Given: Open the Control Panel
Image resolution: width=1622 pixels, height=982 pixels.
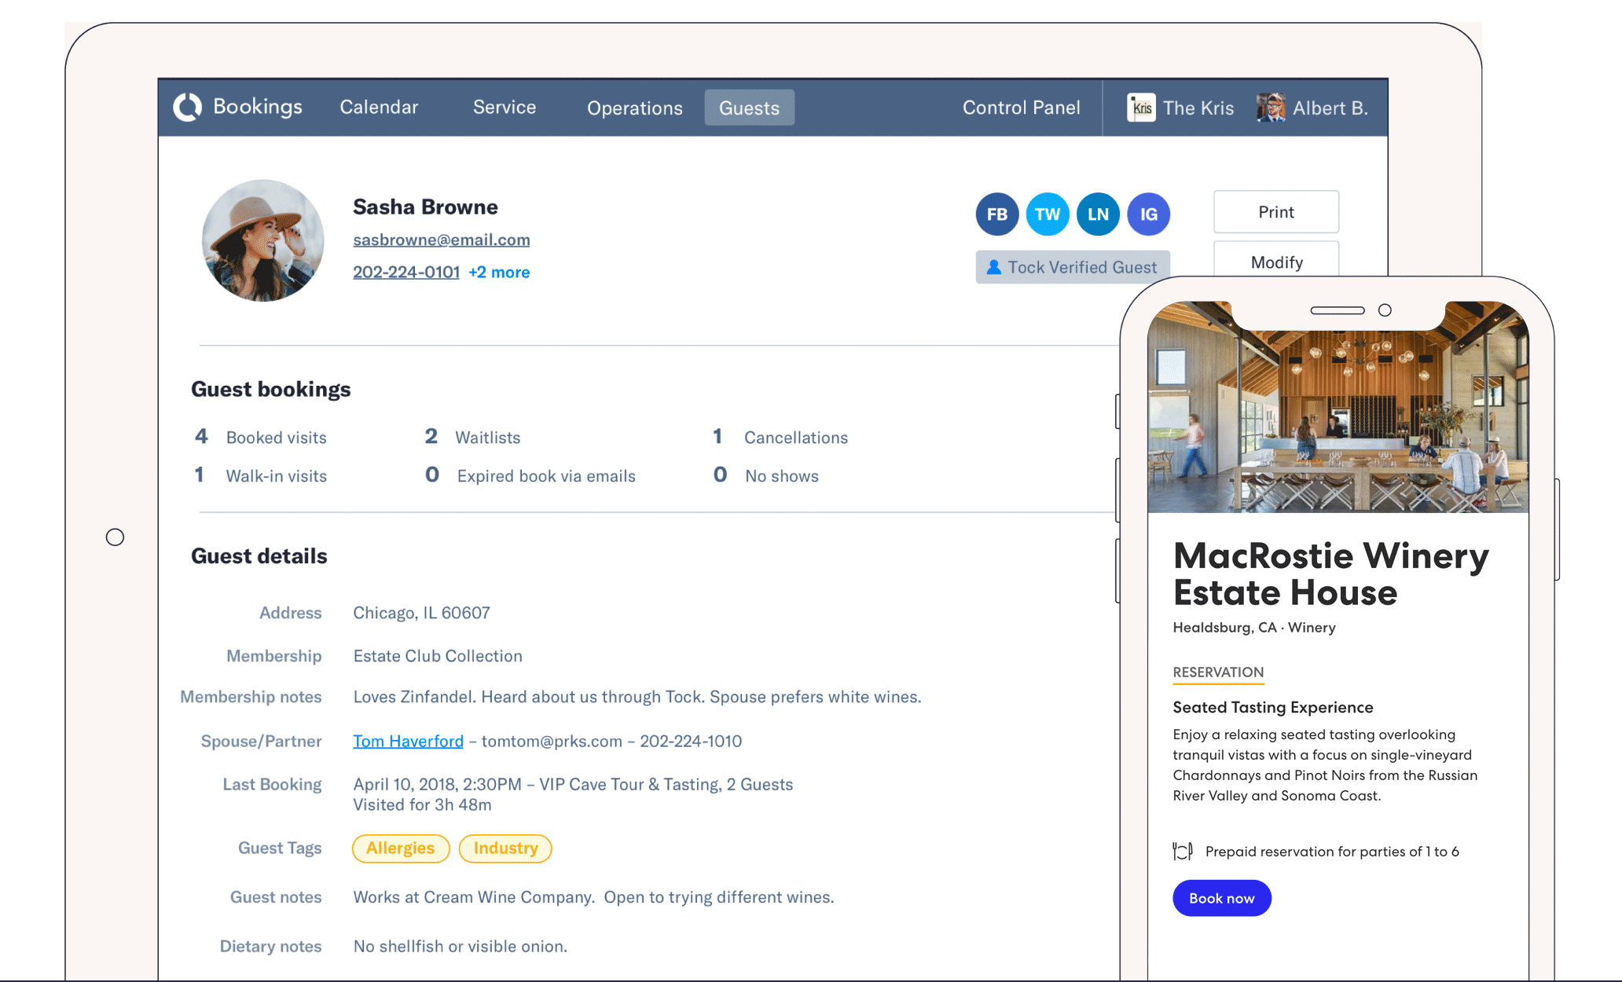Looking at the screenshot, I should point(1022,107).
